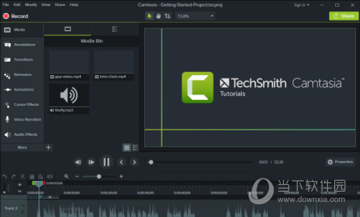360x217 pixels.
Task: Click the timeline zoom slider handle
Action: pyautogui.click(x=99, y=177)
